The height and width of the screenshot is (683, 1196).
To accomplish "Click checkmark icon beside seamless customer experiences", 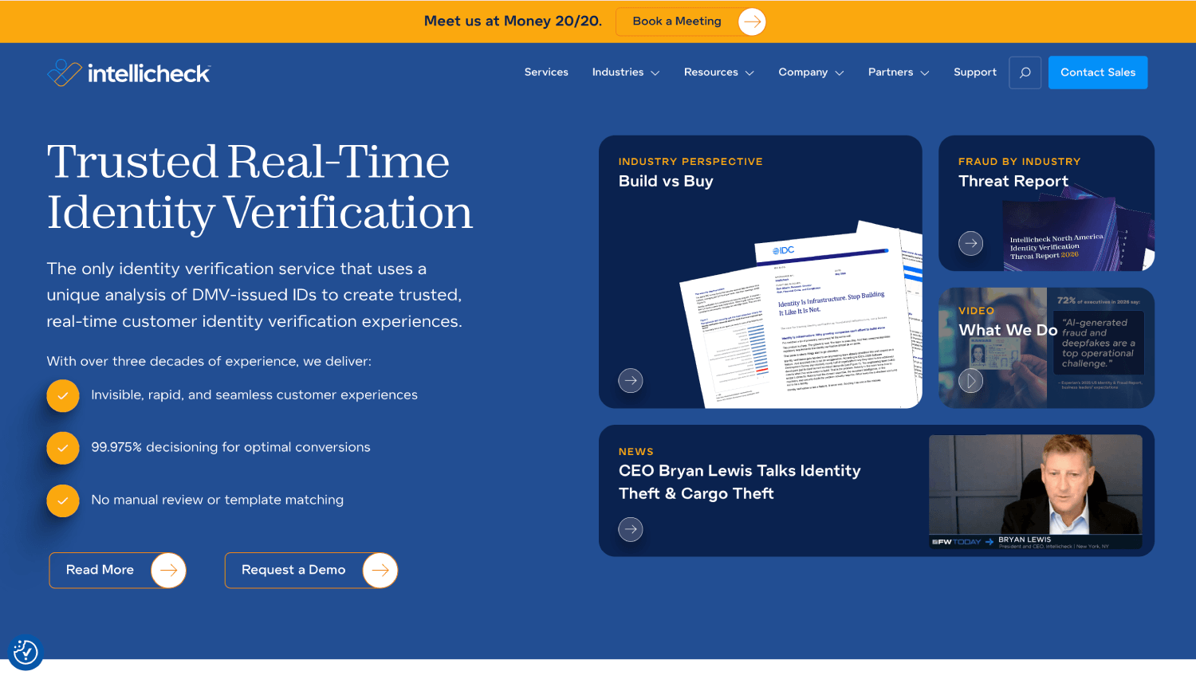I will coord(63,395).
